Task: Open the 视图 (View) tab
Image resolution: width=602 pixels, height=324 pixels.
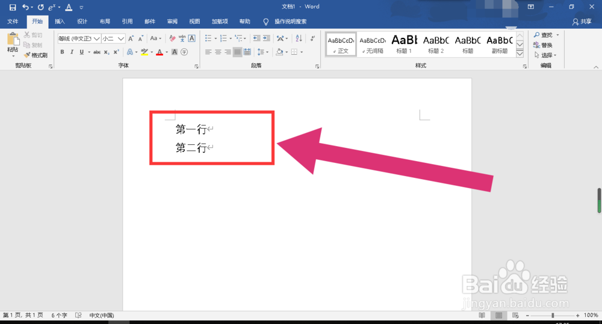Action: (194, 22)
